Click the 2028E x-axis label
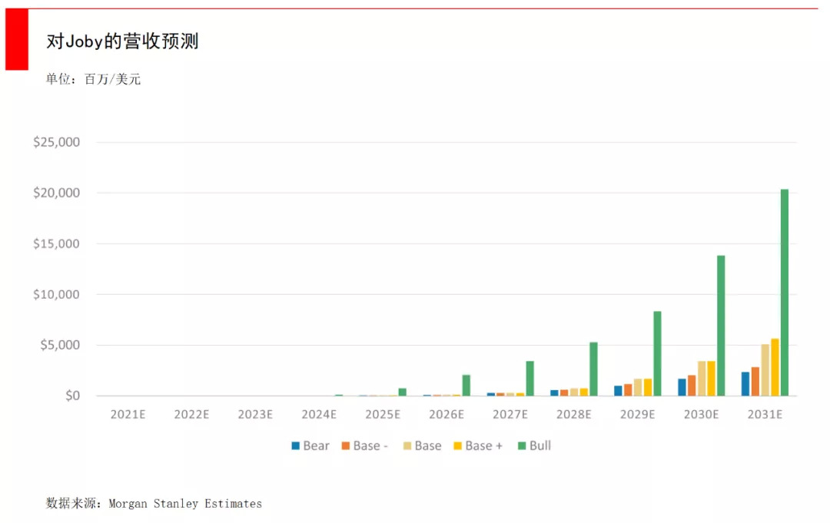The image size is (830, 523). pyautogui.click(x=574, y=414)
